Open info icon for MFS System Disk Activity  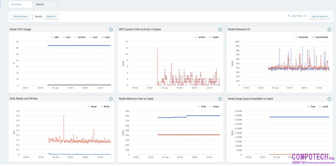[x=220, y=30]
